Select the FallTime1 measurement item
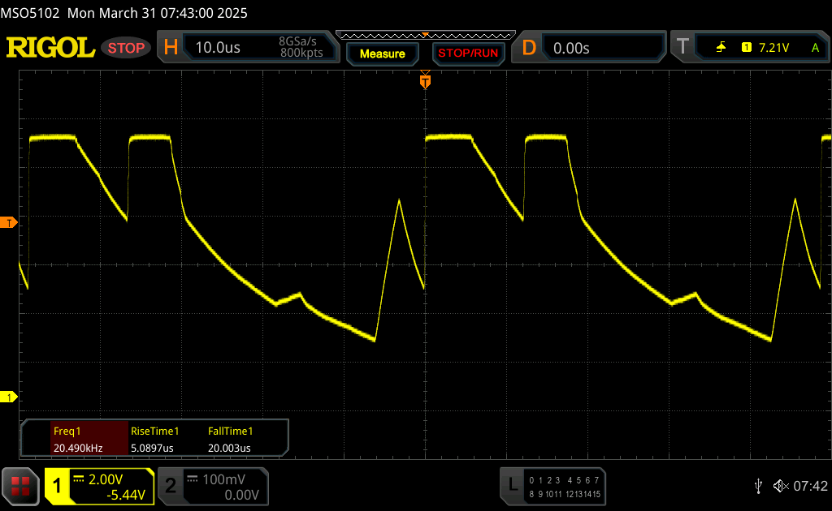 pyautogui.click(x=231, y=439)
